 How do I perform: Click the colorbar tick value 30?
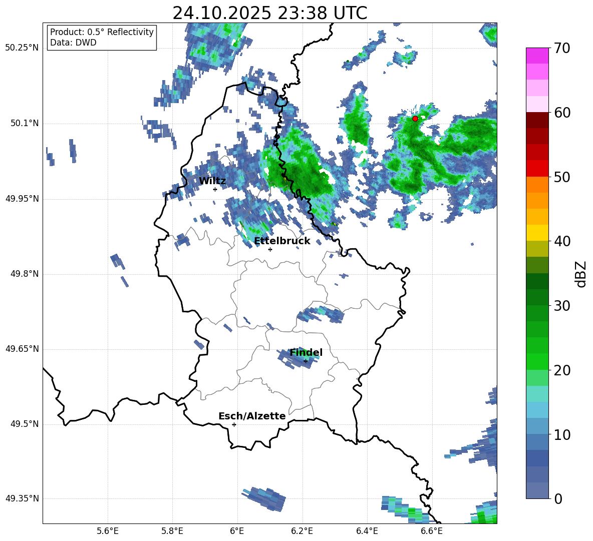coord(561,306)
